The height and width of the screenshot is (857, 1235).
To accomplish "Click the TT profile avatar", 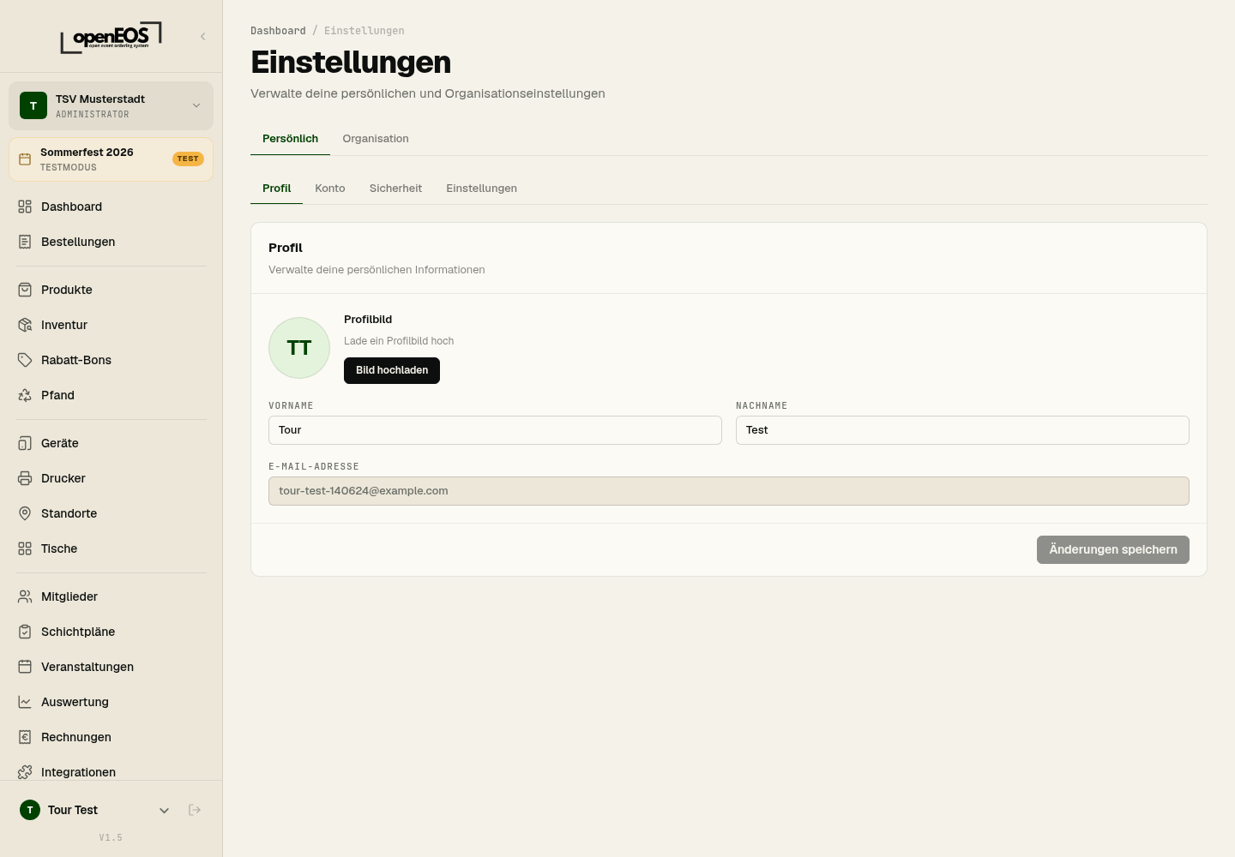I will tap(299, 348).
